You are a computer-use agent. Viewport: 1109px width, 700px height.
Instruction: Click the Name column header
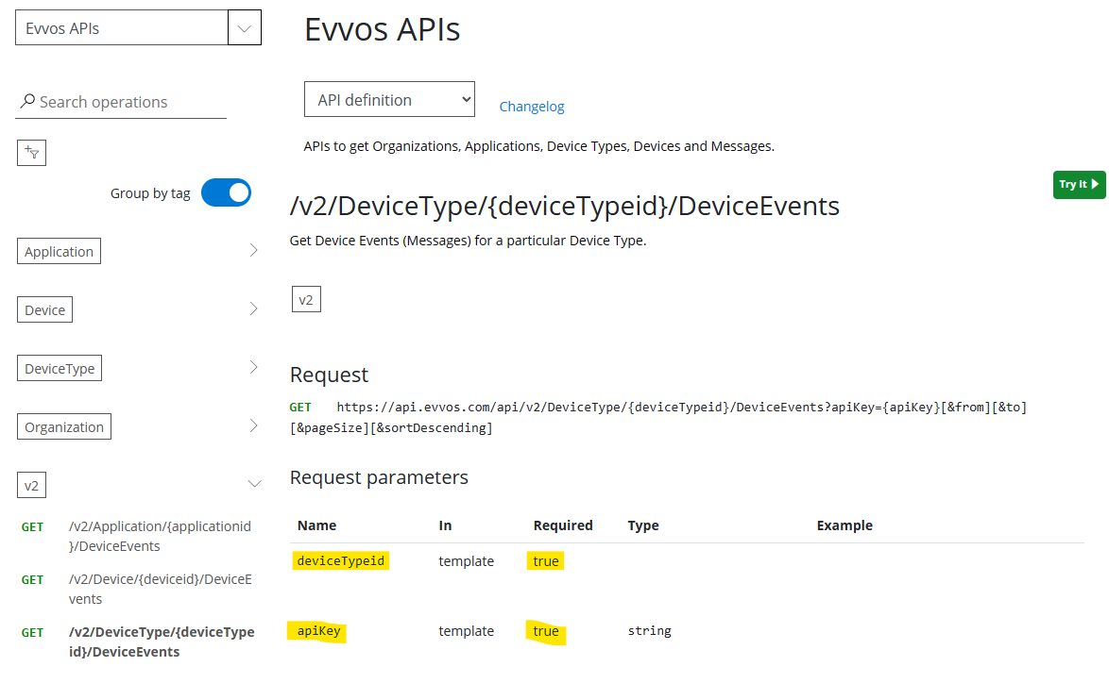pos(316,525)
